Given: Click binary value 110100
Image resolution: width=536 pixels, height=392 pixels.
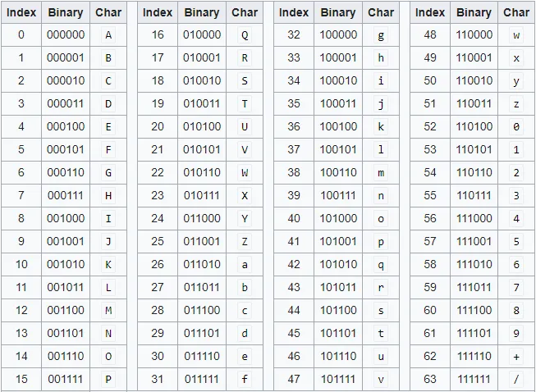Looking at the screenshot, I should pyautogui.click(x=474, y=126).
